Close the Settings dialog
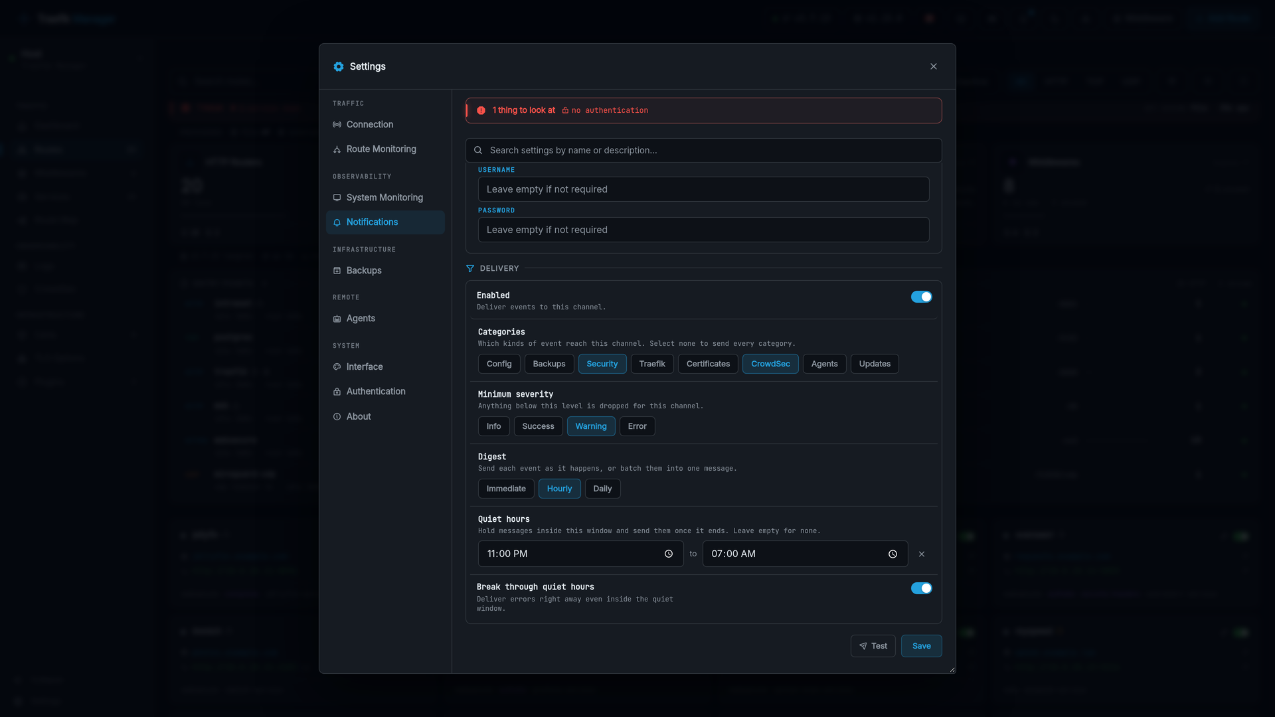This screenshot has height=717, width=1275. [934, 66]
